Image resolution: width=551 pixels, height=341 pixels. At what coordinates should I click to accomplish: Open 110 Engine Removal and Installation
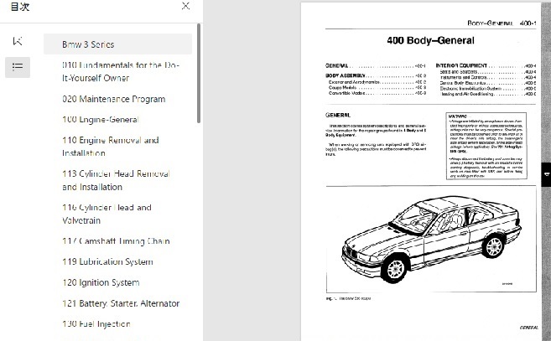(111, 147)
